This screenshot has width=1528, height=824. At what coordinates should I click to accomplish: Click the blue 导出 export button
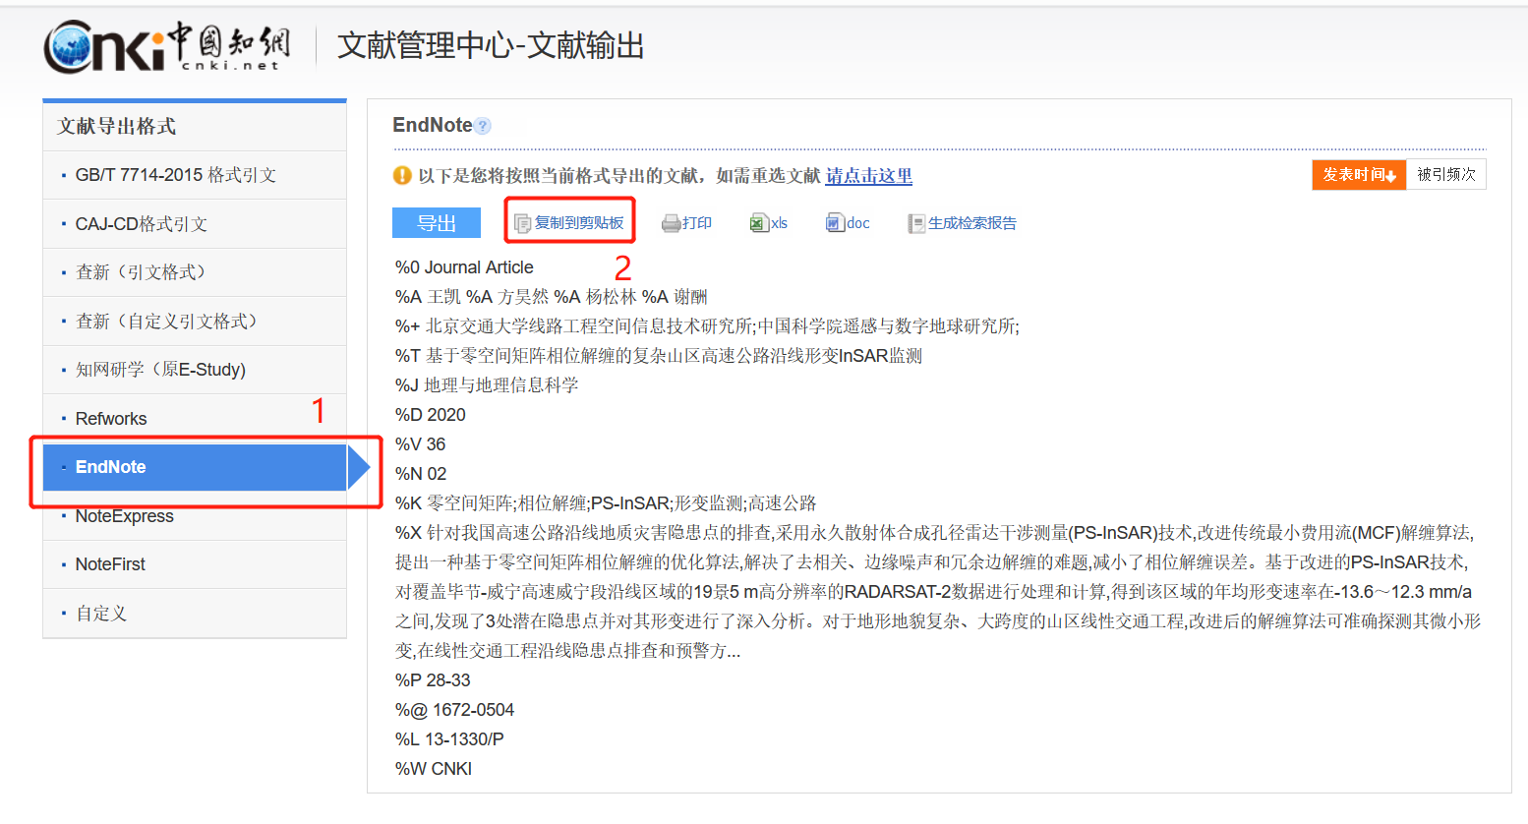(x=437, y=223)
